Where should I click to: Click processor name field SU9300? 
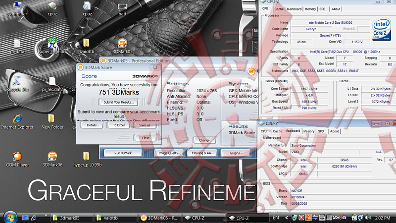[x=330, y=22]
